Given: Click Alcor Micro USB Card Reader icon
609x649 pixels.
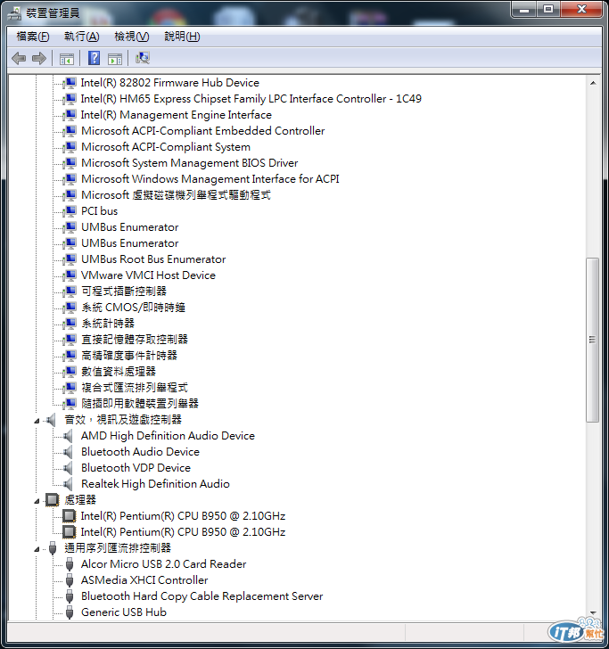Looking at the screenshot, I should pos(70,564).
